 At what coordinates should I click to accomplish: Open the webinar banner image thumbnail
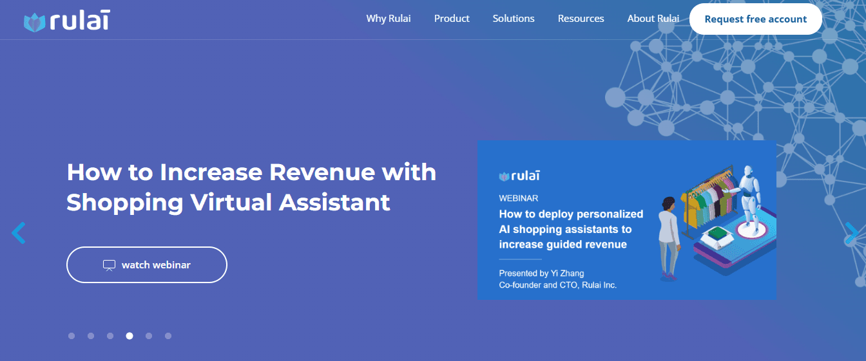pos(627,220)
